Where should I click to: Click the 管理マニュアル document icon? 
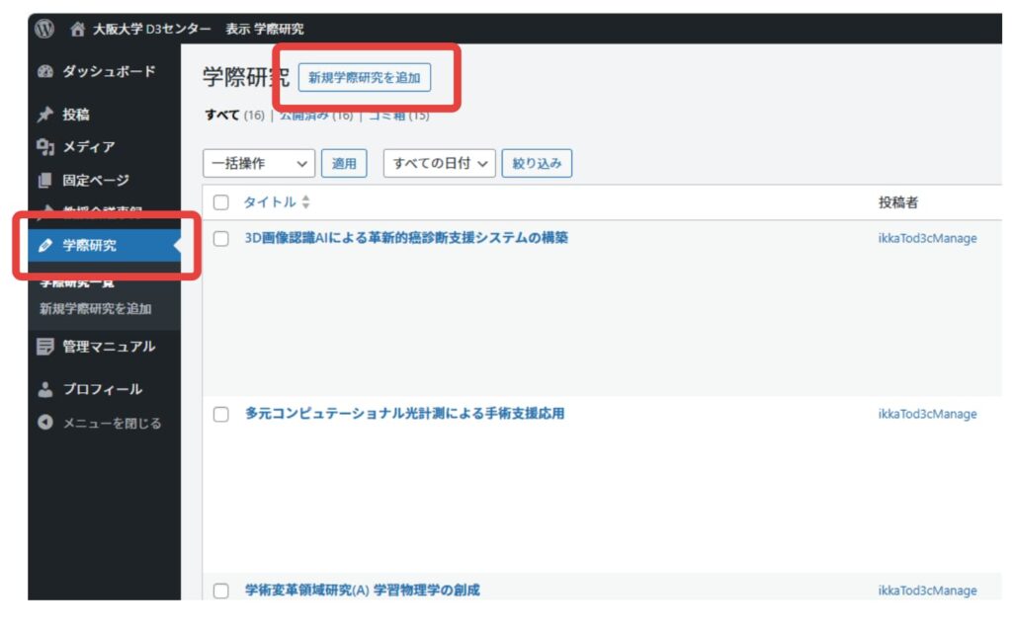[x=45, y=347]
